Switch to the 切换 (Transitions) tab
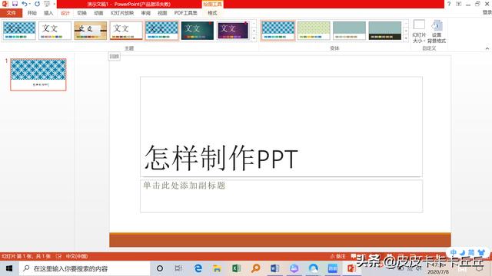Image resolution: width=492 pixels, height=276 pixels. 82,13
